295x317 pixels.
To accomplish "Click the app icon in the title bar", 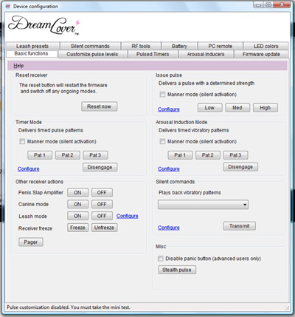I will (x=8, y=7).
